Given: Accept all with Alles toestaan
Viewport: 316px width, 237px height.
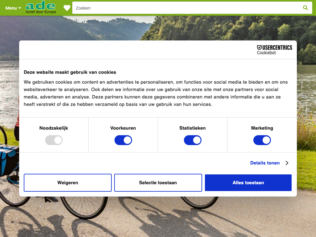Looking at the screenshot, I should click(x=248, y=183).
